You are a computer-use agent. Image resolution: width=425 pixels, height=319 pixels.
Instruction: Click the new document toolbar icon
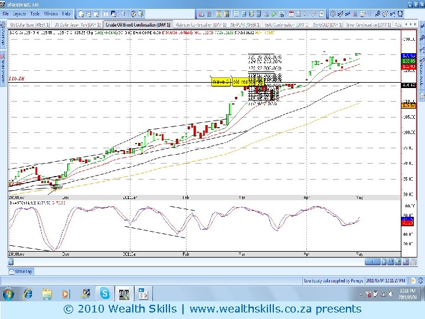point(81,14)
